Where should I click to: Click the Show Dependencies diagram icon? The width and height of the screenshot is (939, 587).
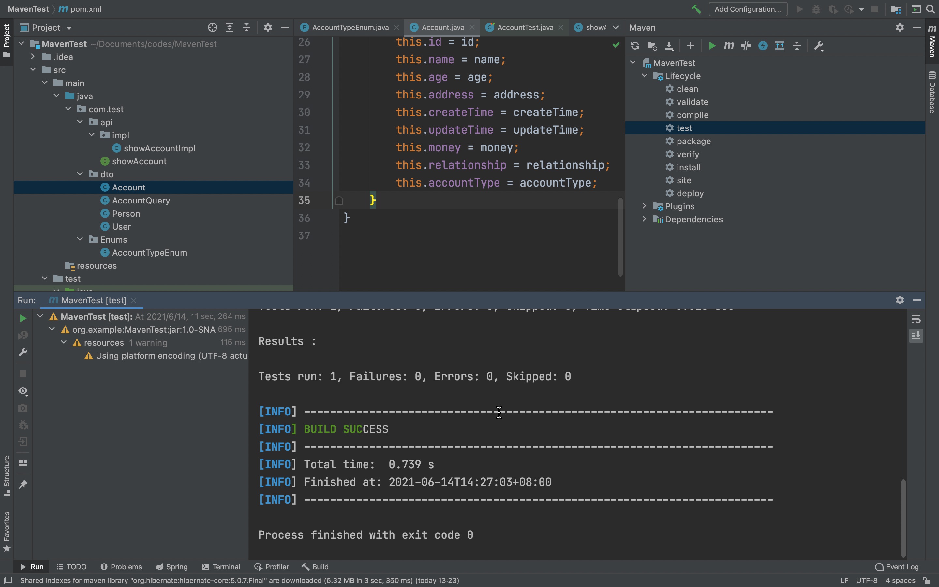(x=780, y=46)
